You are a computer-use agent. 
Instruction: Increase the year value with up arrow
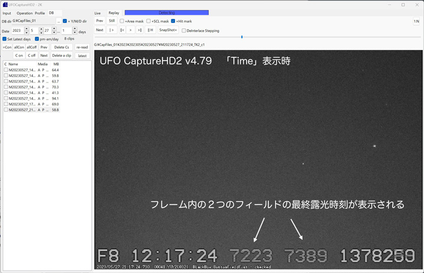point(26,29)
